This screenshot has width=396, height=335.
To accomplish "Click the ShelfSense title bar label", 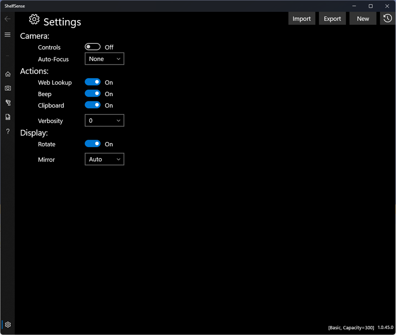I will coord(14,6).
